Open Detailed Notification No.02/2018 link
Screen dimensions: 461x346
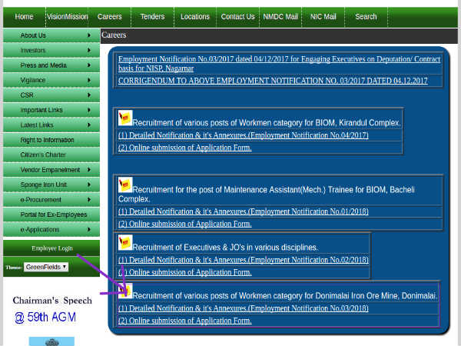(243, 260)
